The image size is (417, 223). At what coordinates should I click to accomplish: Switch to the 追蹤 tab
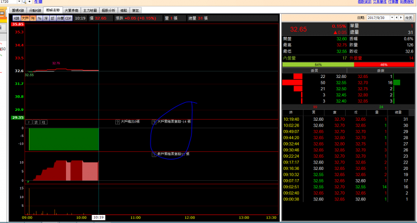point(124,10)
